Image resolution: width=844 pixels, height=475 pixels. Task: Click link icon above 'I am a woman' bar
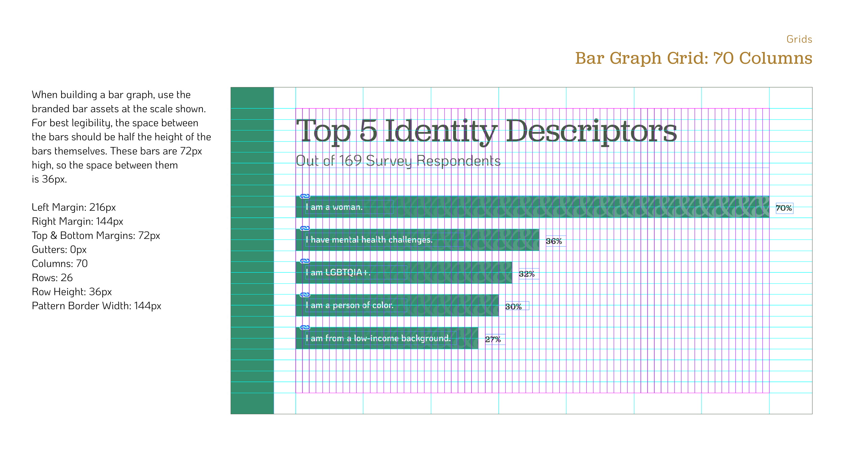click(305, 196)
